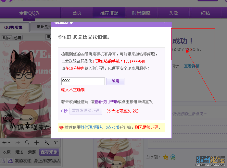The width and height of the screenshot is (227, 168).
Task: Close the 温馨提示 dialog
Action: [x=166, y=22]
